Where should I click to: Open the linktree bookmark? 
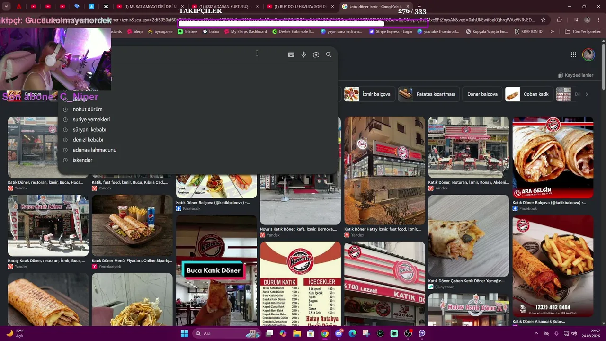pos(187,32)
